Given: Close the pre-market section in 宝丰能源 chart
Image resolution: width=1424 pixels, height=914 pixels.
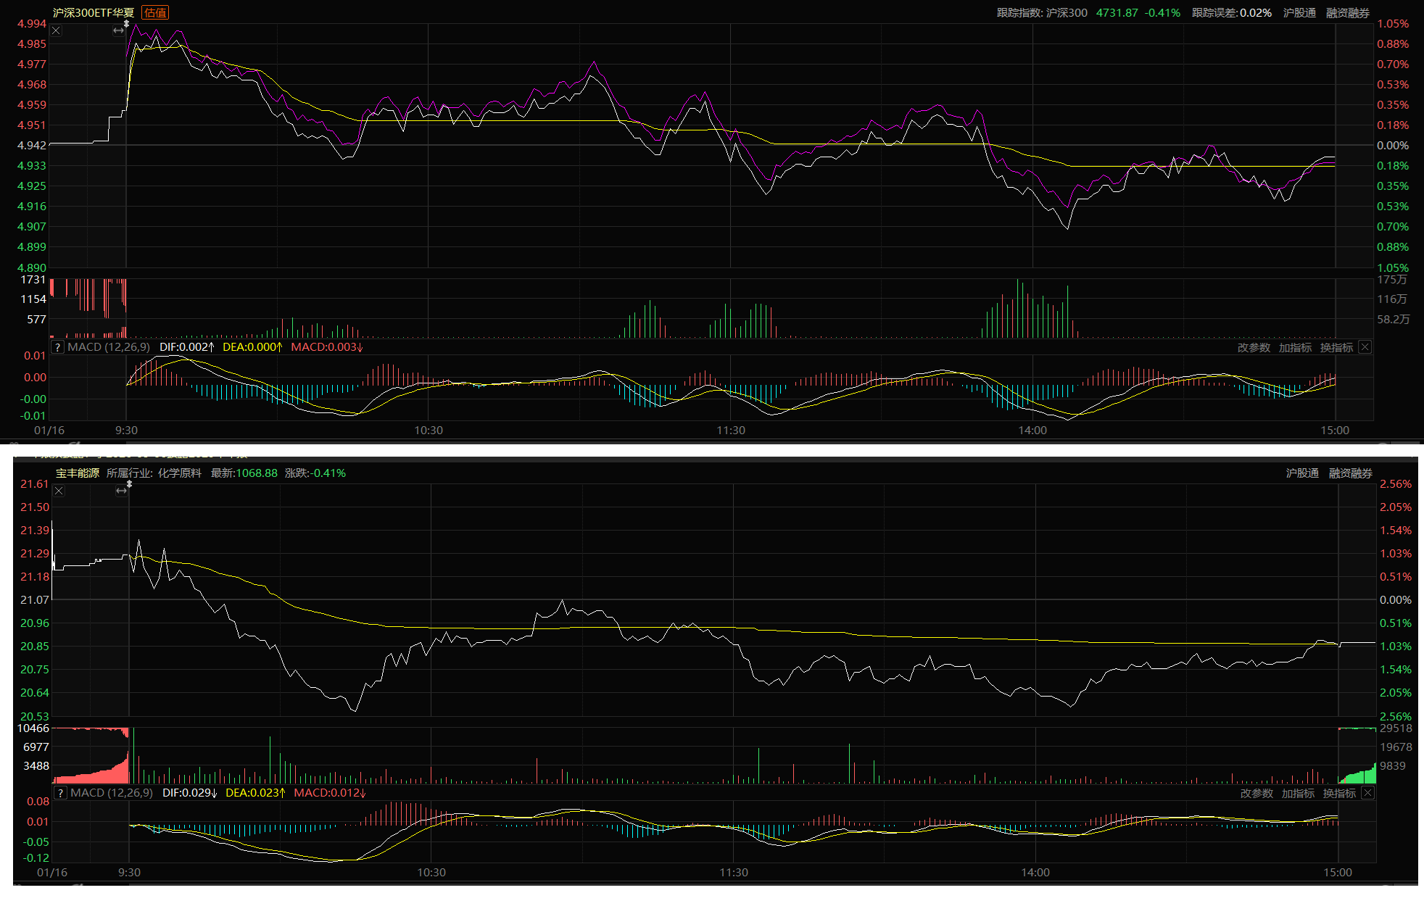Looking at the screenshot, I should click(x=59, y=491).
